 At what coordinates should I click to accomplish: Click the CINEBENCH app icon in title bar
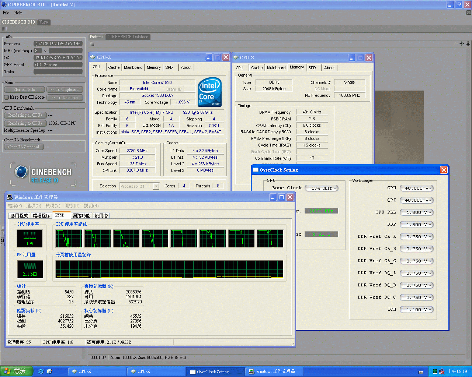[x=4, y=4]
